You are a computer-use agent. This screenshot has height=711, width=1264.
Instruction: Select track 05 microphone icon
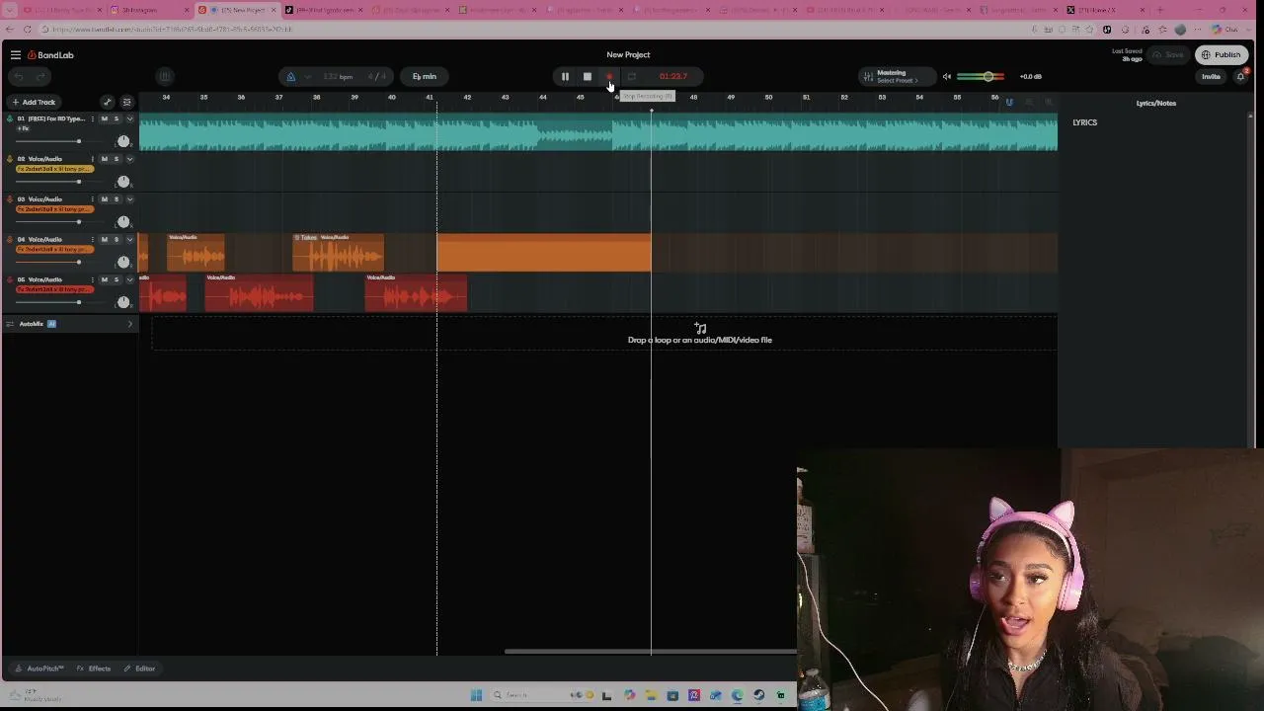pos(10,280)
